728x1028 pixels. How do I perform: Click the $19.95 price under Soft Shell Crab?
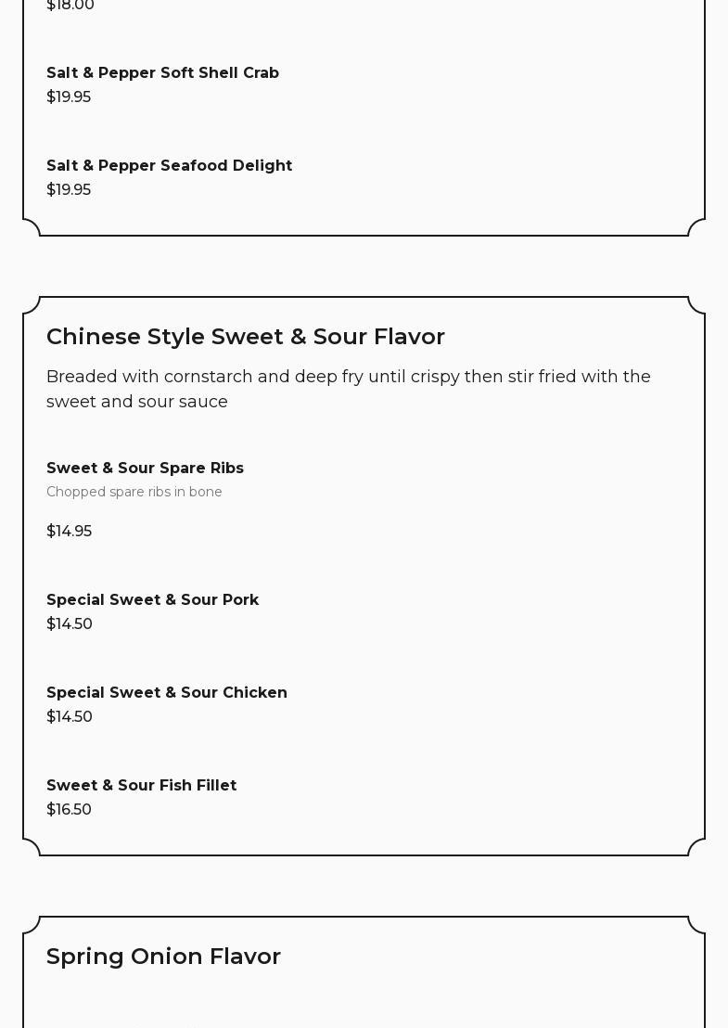click(69, 96)
